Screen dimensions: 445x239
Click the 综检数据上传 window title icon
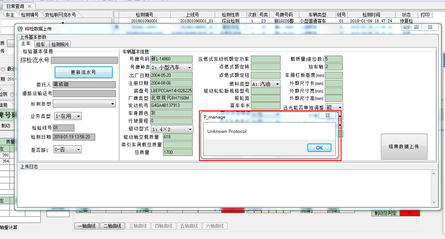tap(20, 29)
